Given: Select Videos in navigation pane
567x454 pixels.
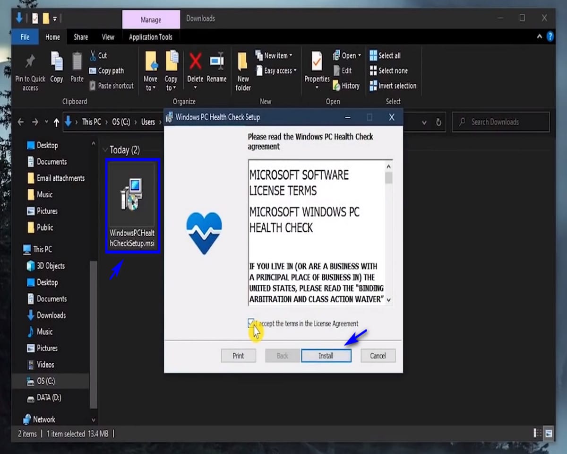Looking at the screenshot, I should (x=40, y=365).
